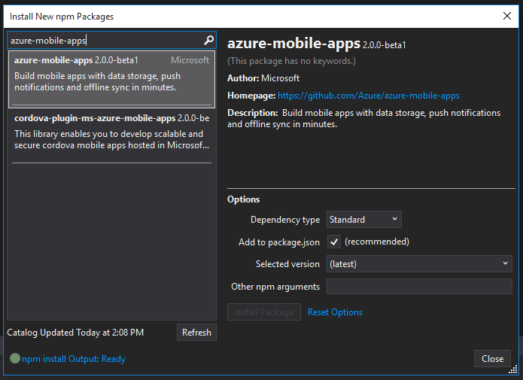Toggle the Add to package.json checkbox

334,242
